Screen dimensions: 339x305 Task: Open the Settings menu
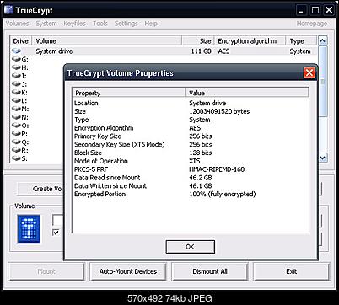click(x=126, y=24)
